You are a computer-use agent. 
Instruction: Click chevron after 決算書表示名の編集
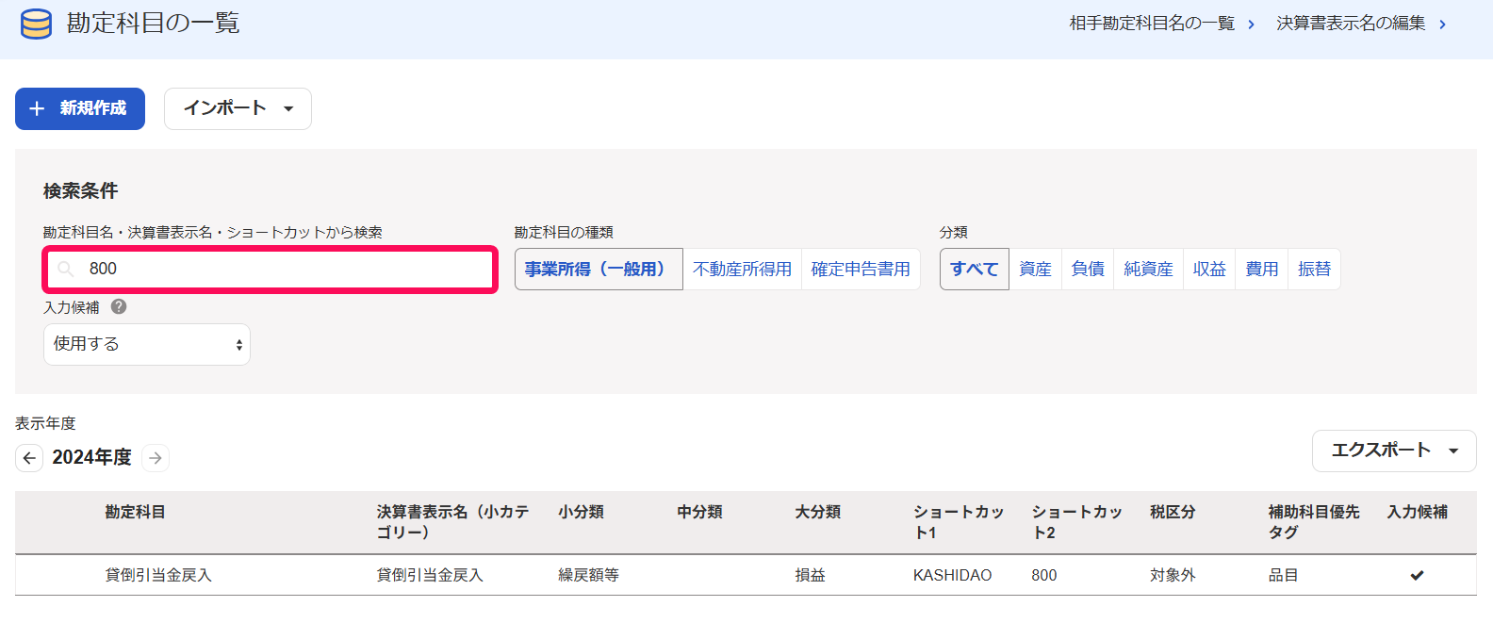click(1442, 25)
